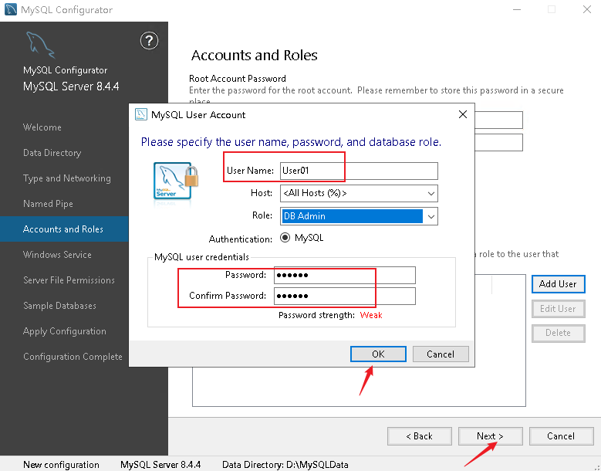Open the Data Directory step
Screen dimensions: 601x471
[52, 153]
